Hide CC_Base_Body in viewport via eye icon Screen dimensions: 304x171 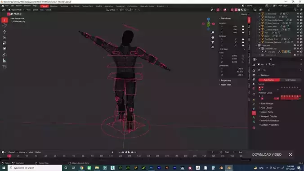pos(298,14)
